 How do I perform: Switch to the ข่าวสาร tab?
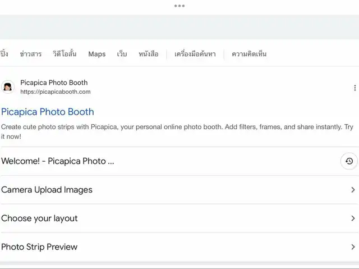pos(30,54)
